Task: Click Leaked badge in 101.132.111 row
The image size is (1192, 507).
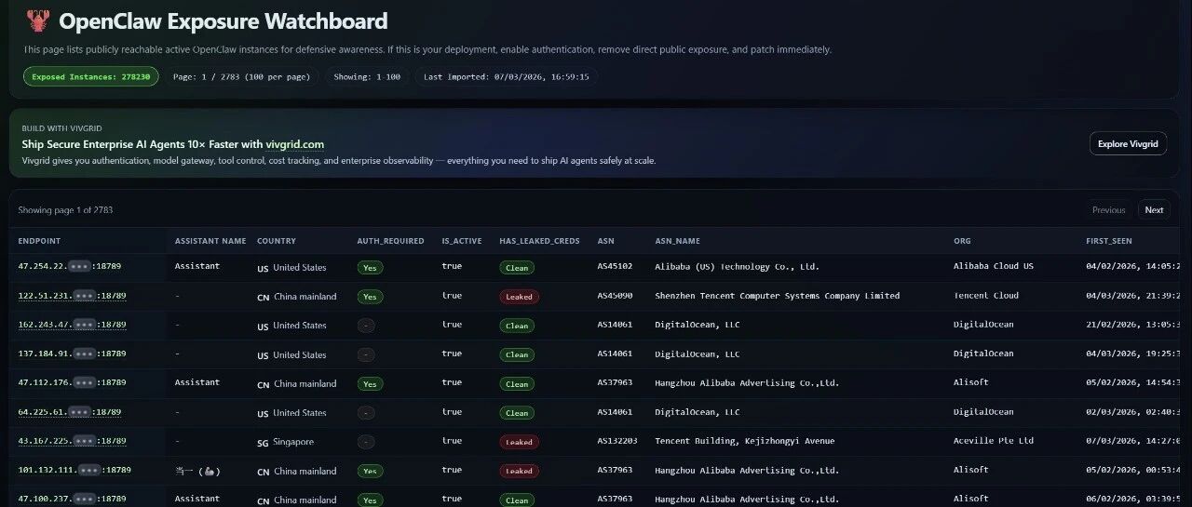Action: coord(519,471)
